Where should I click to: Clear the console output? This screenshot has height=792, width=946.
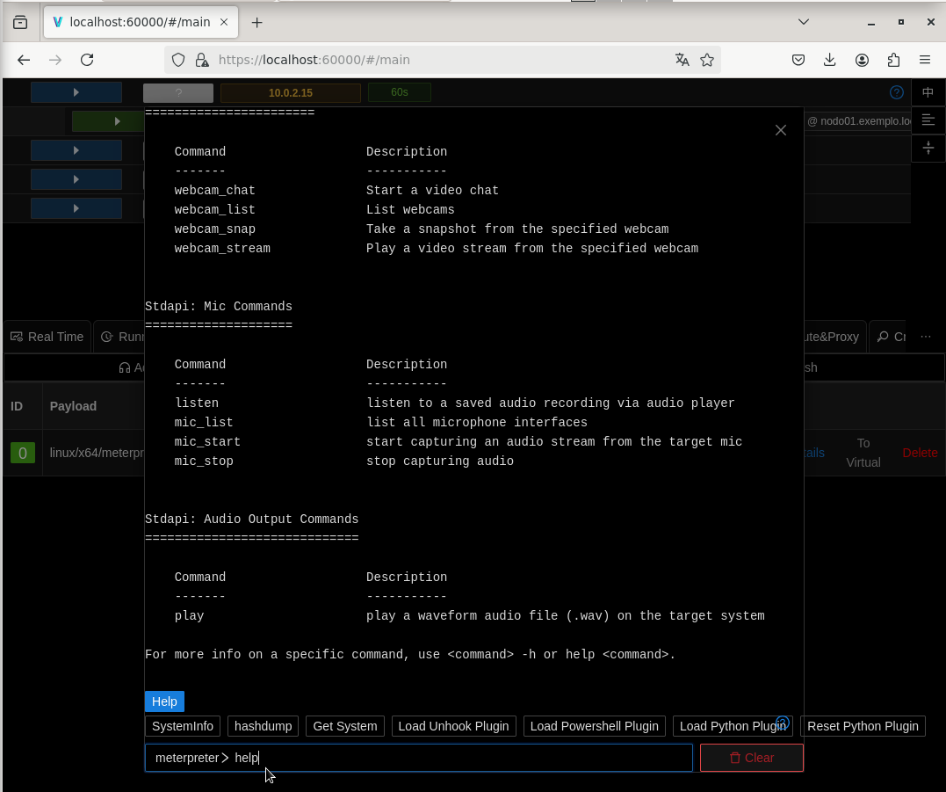(x=752, y=758)
